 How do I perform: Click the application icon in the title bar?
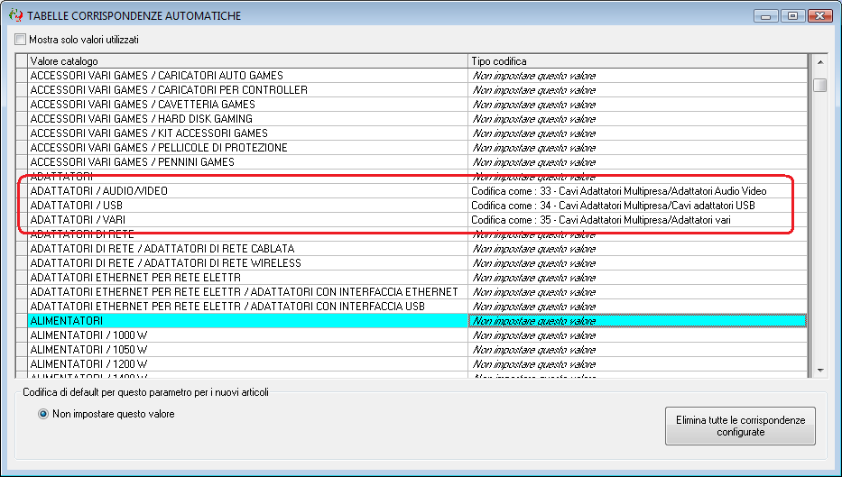[15, 15]
